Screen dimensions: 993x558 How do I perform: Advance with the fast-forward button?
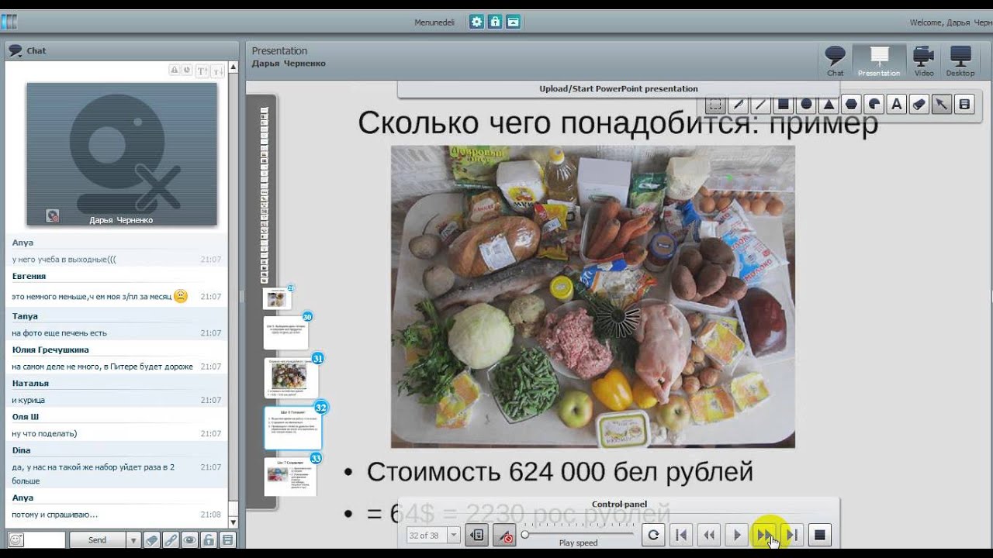tap(765, 535)
